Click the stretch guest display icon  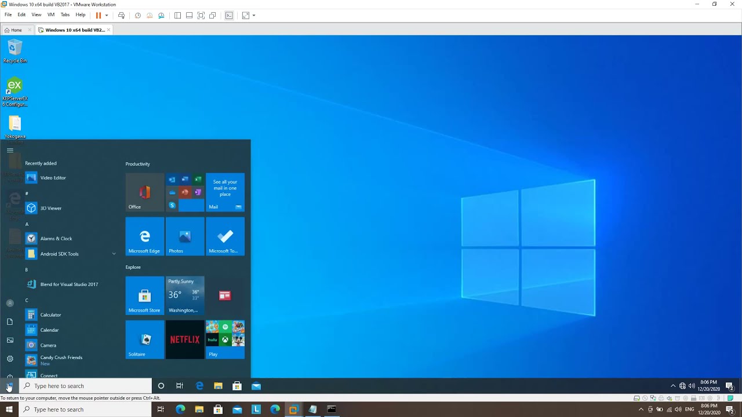245,15
